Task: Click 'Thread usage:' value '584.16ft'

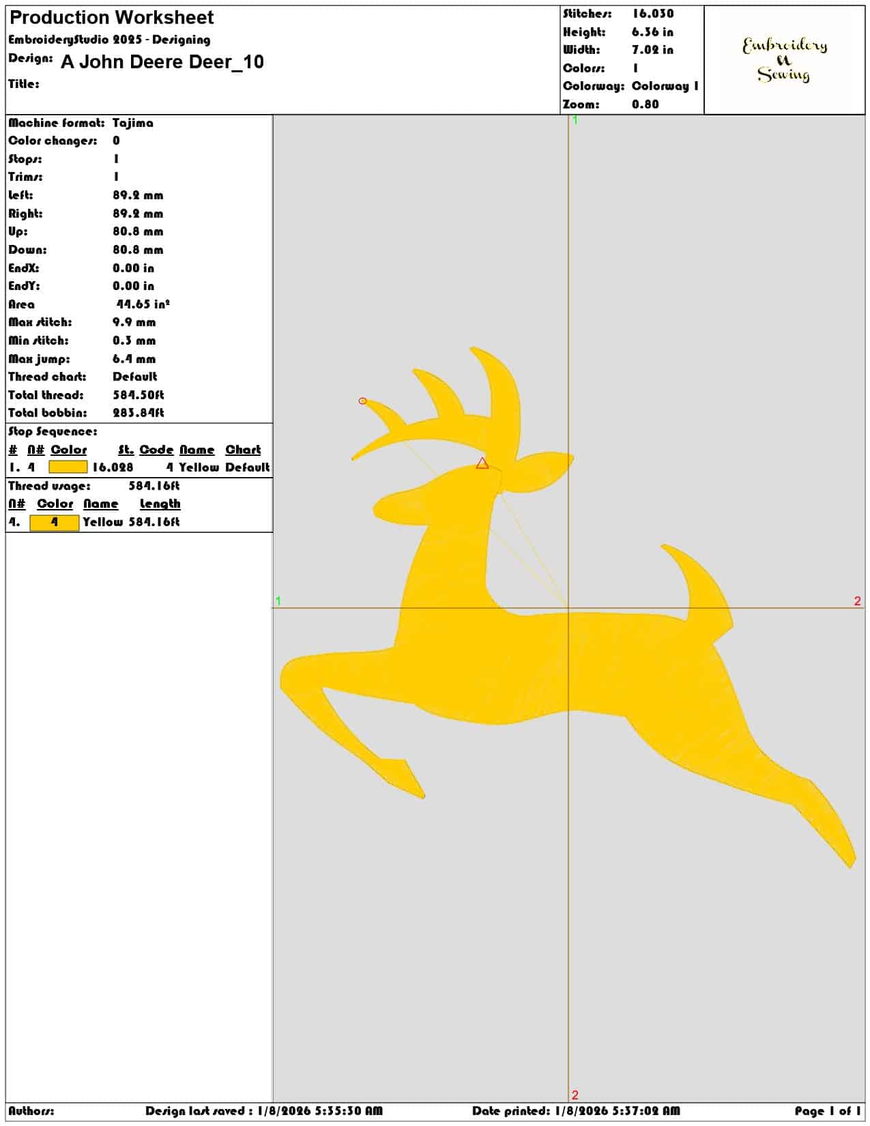Action: [x=154, y=486]
